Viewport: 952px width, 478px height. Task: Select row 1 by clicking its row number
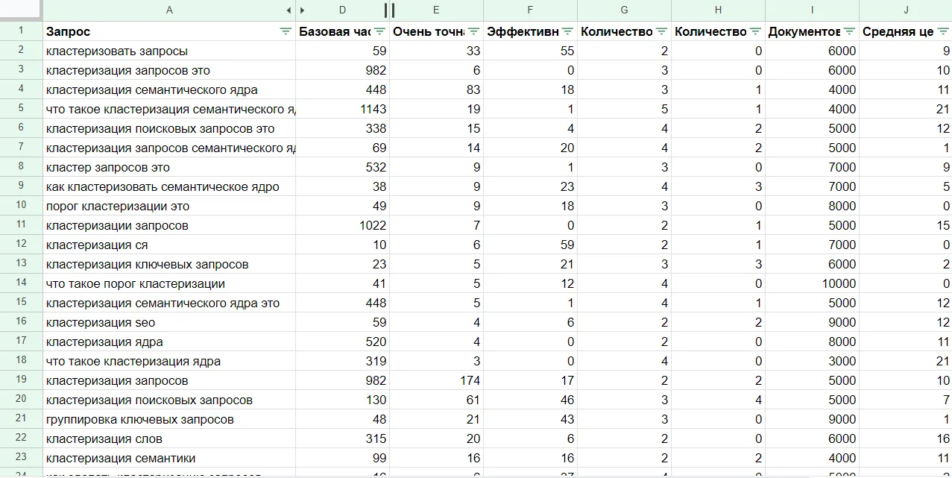click(x=20, y=31)
